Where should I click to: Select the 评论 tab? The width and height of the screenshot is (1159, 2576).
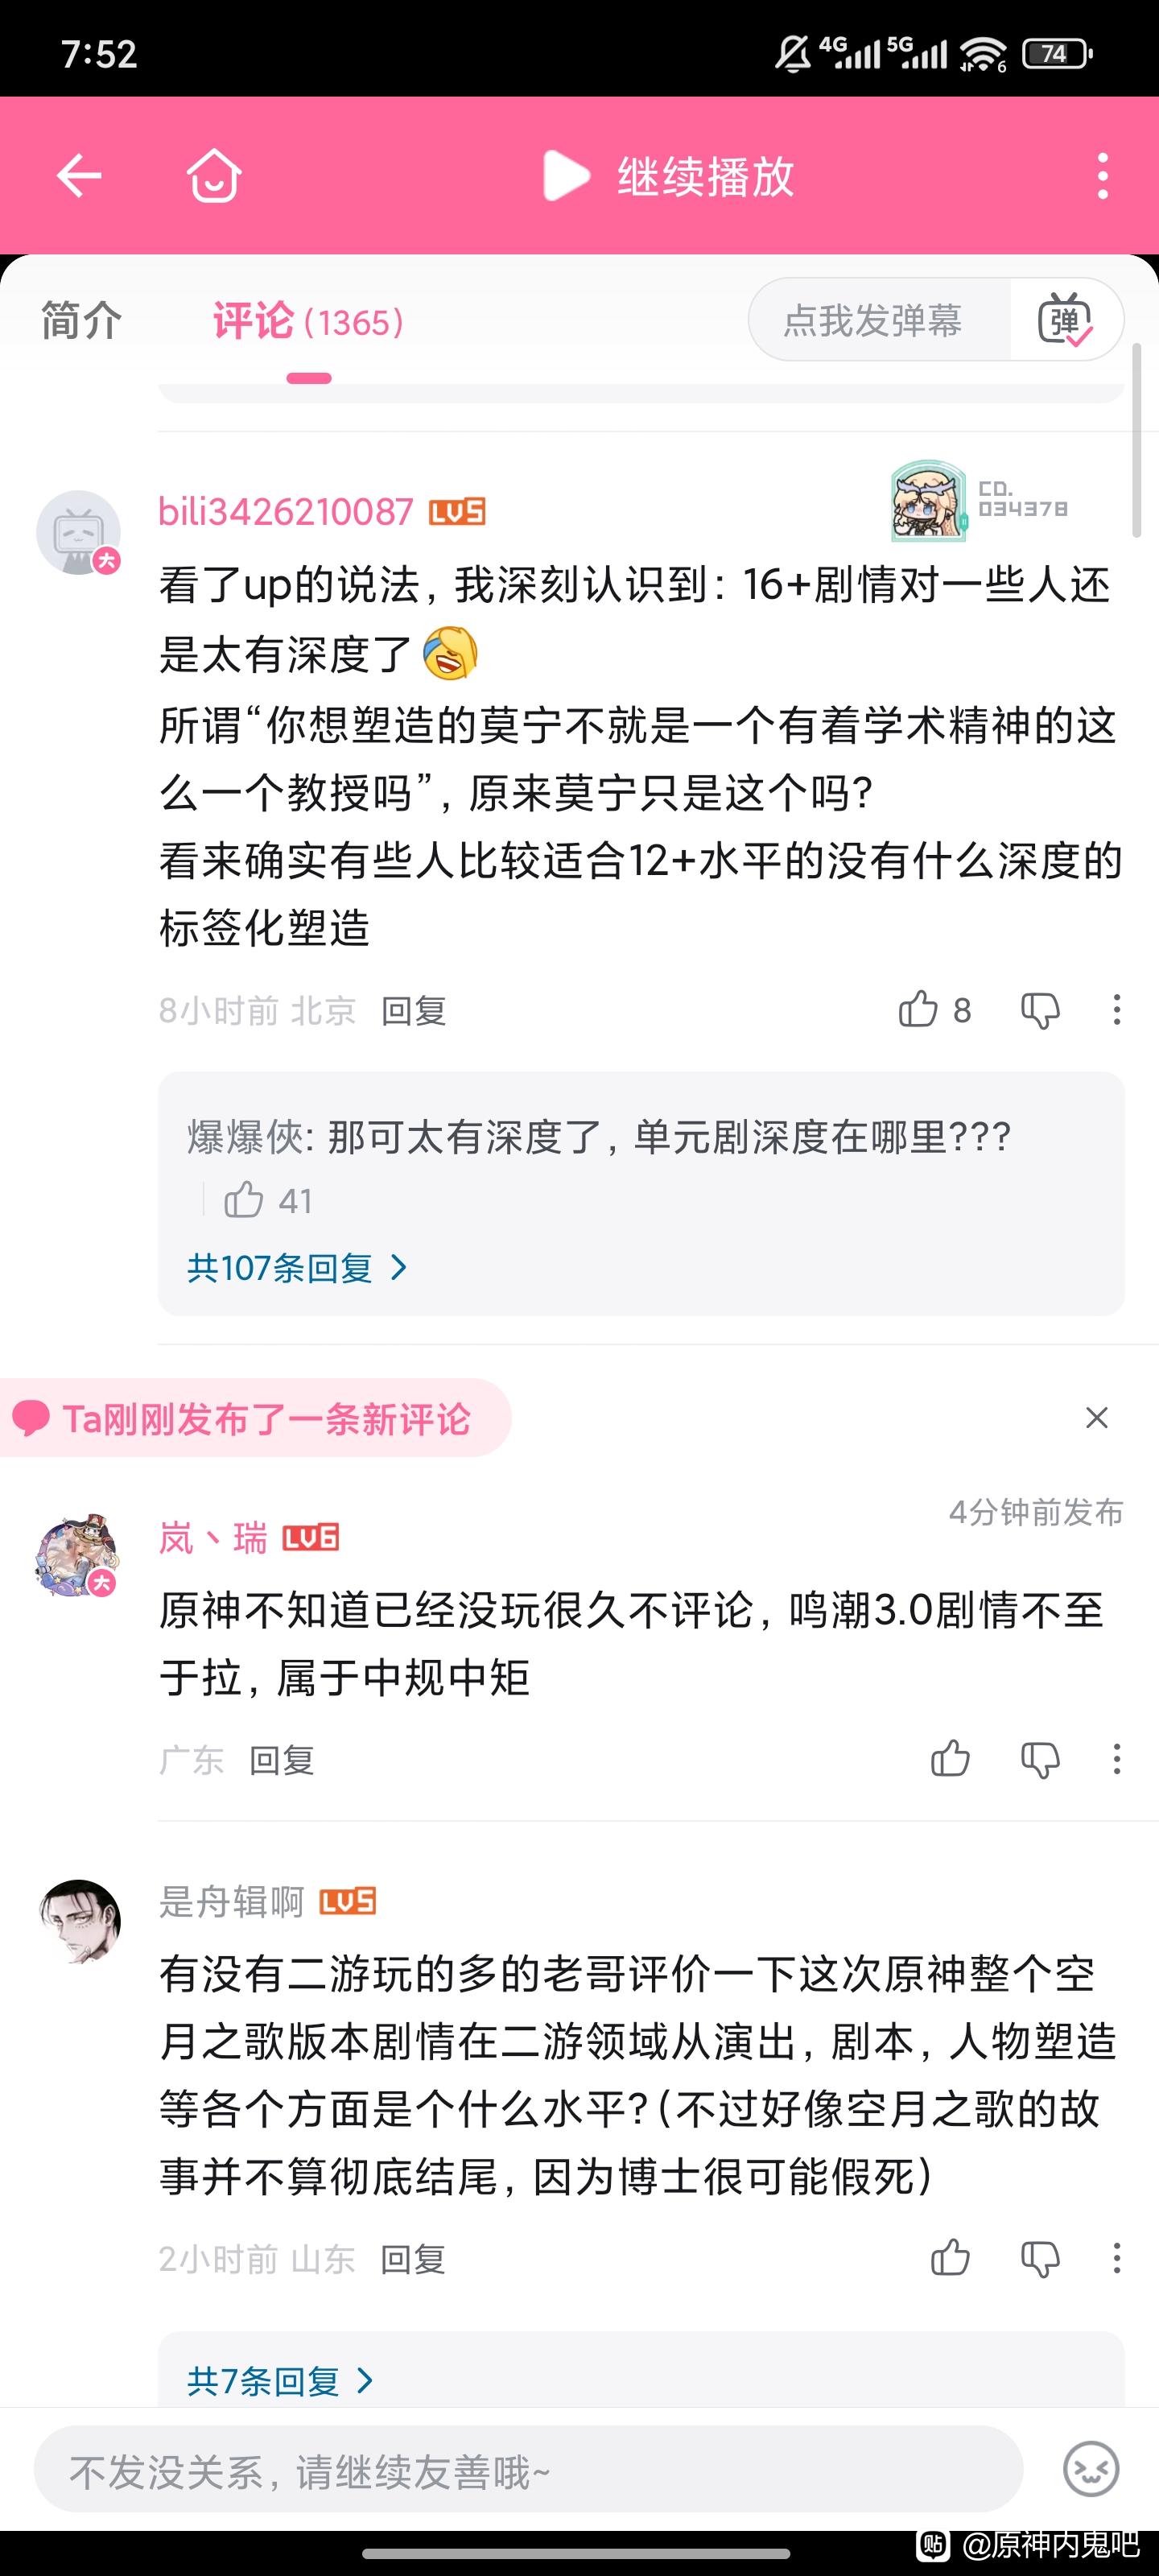click(308, 322)
